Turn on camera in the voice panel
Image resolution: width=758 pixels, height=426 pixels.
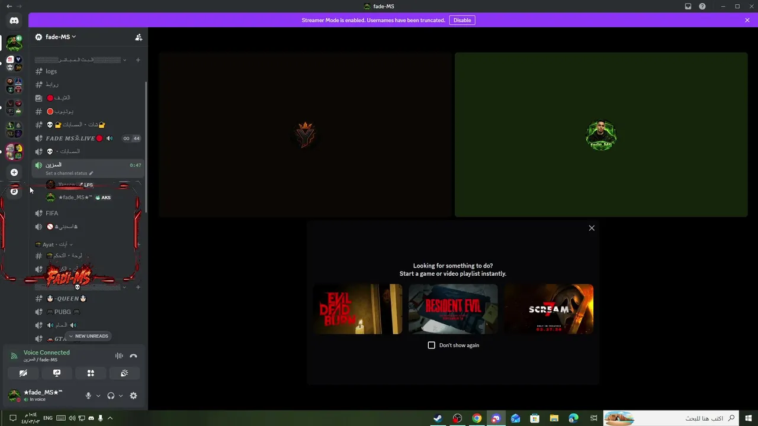[x=23, y=373]
